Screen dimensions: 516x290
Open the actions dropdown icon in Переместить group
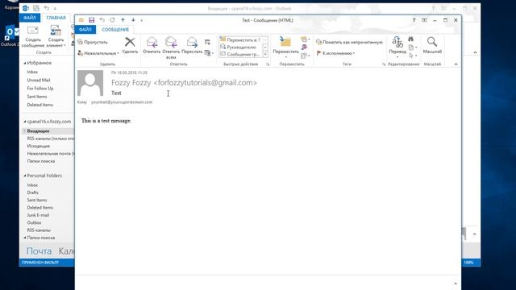305,56
